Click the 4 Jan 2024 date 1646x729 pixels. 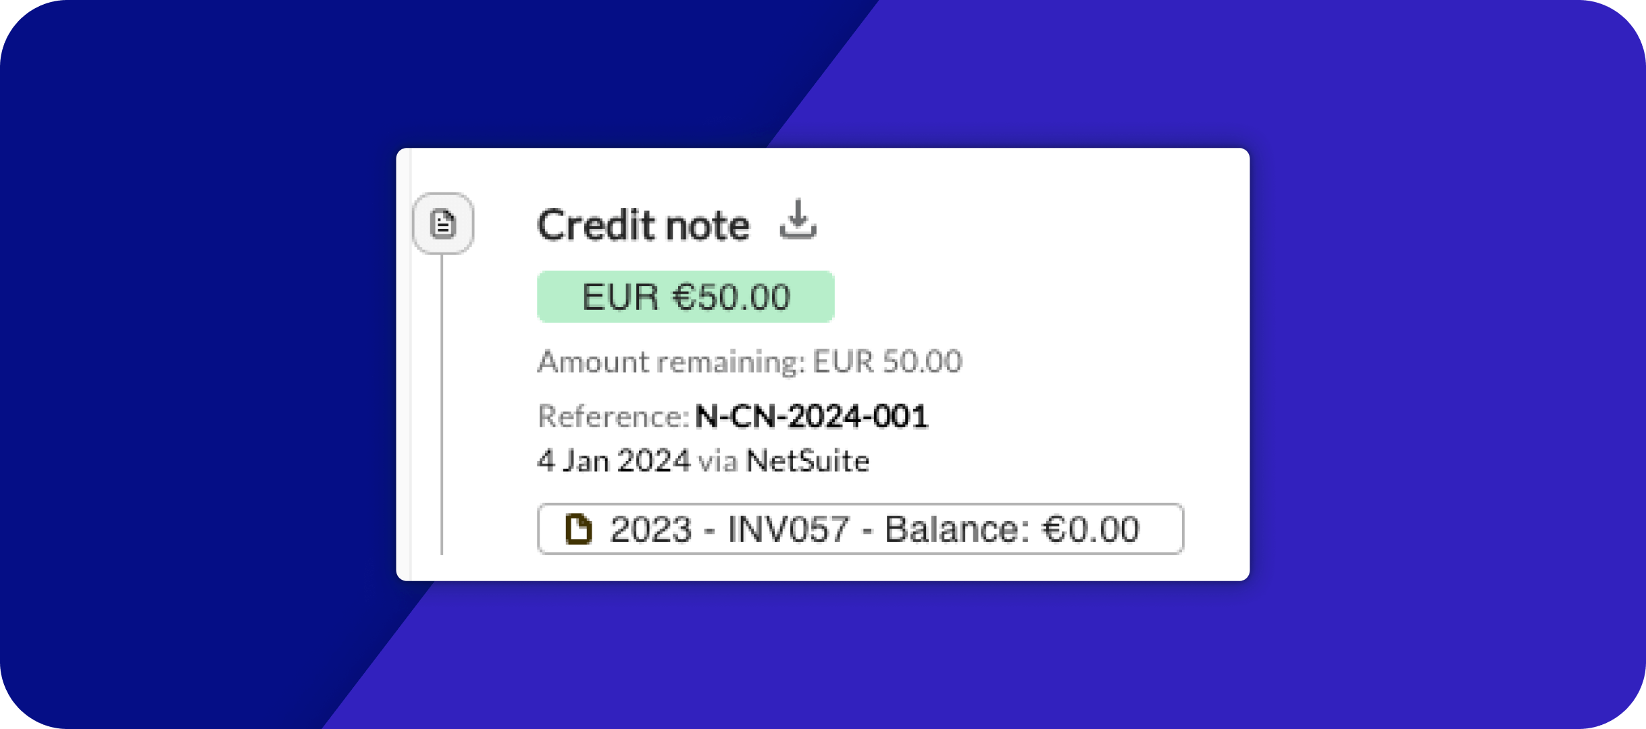coord(613,461)
